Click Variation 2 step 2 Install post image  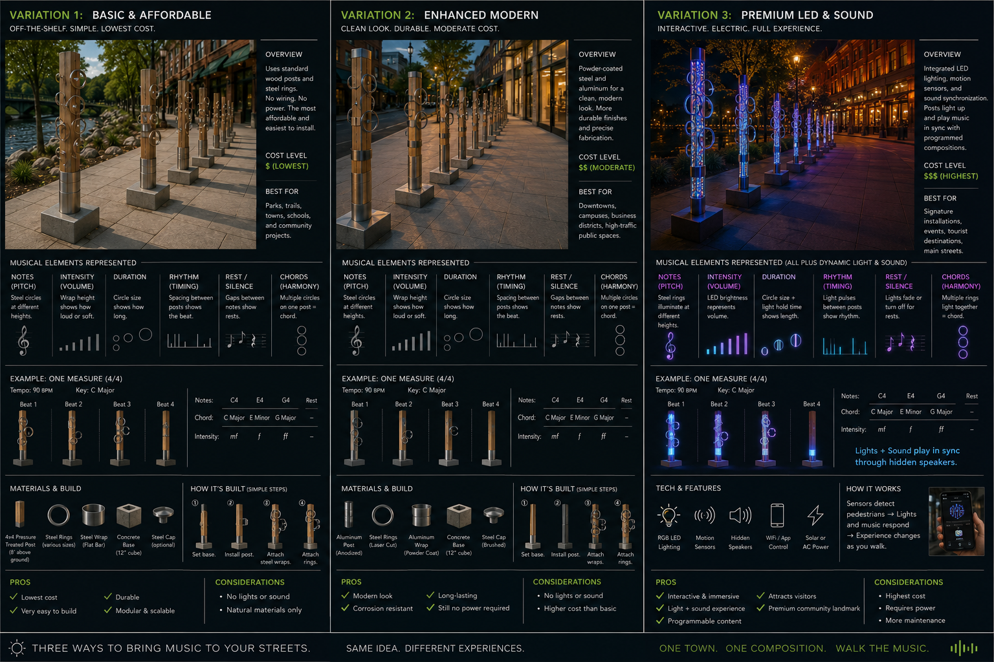565,526
